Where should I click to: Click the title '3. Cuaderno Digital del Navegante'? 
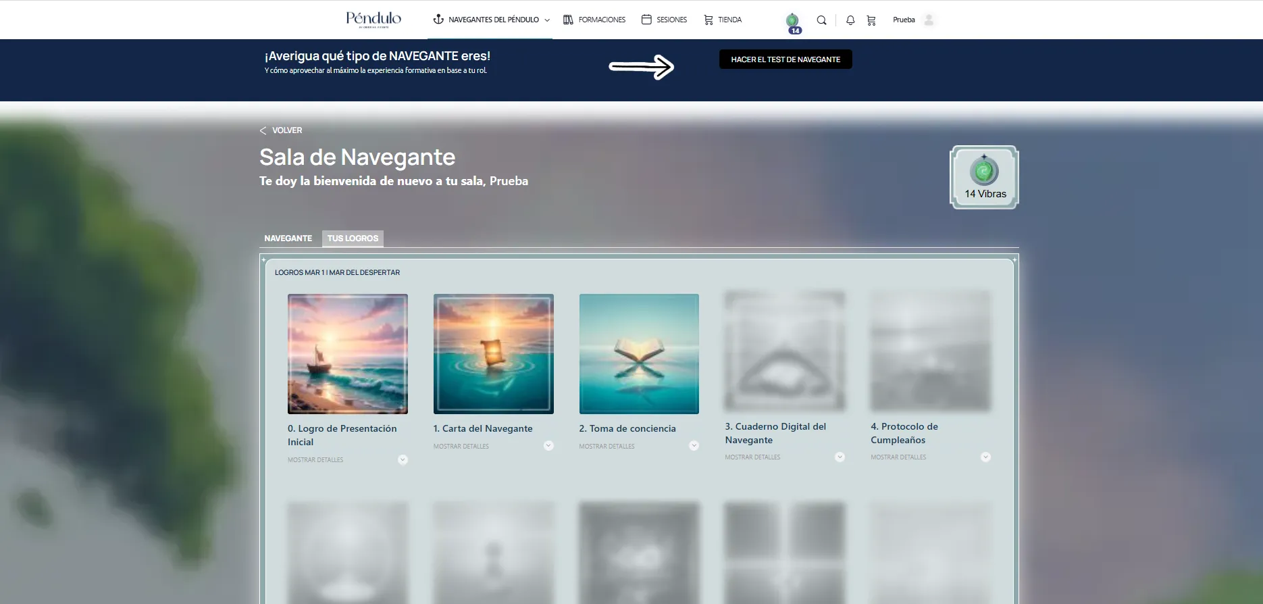(x=775, y=433)
